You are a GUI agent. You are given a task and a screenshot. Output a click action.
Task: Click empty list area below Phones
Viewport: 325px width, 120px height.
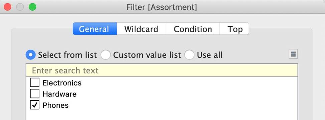tap(162, 115)
